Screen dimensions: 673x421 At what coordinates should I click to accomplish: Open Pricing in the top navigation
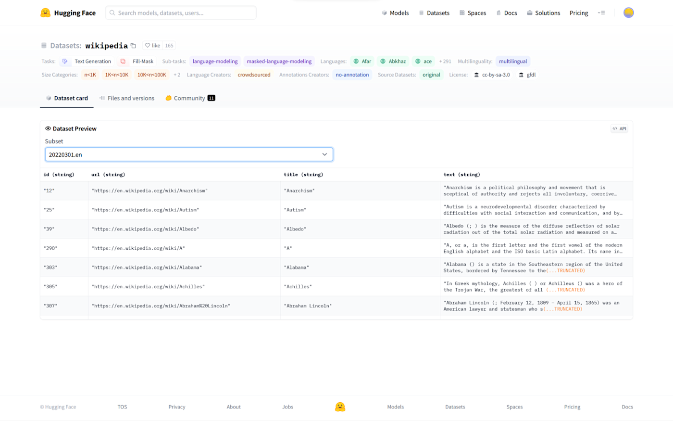point(579,13)
